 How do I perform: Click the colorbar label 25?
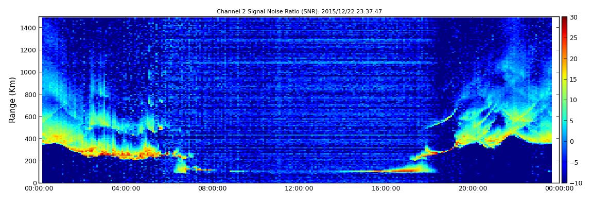pyautogui.click(x=573, y=38)
